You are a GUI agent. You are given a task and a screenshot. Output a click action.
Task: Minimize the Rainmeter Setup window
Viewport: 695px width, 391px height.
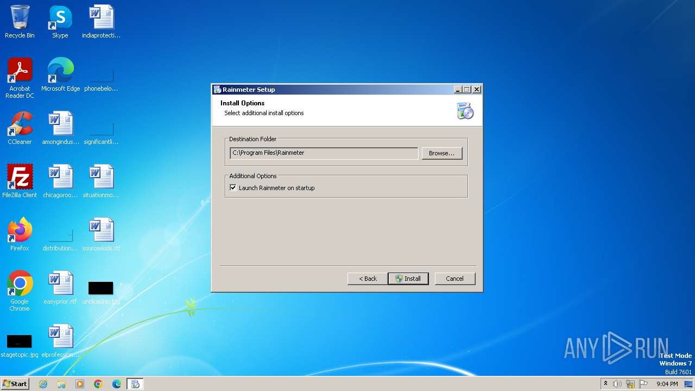coord(458,90)
